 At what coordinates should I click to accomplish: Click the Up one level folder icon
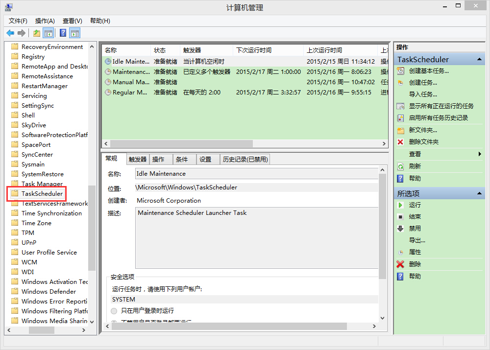[37, 33]
